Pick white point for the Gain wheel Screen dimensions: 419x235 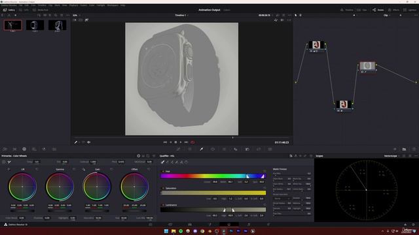coord(84,169)
